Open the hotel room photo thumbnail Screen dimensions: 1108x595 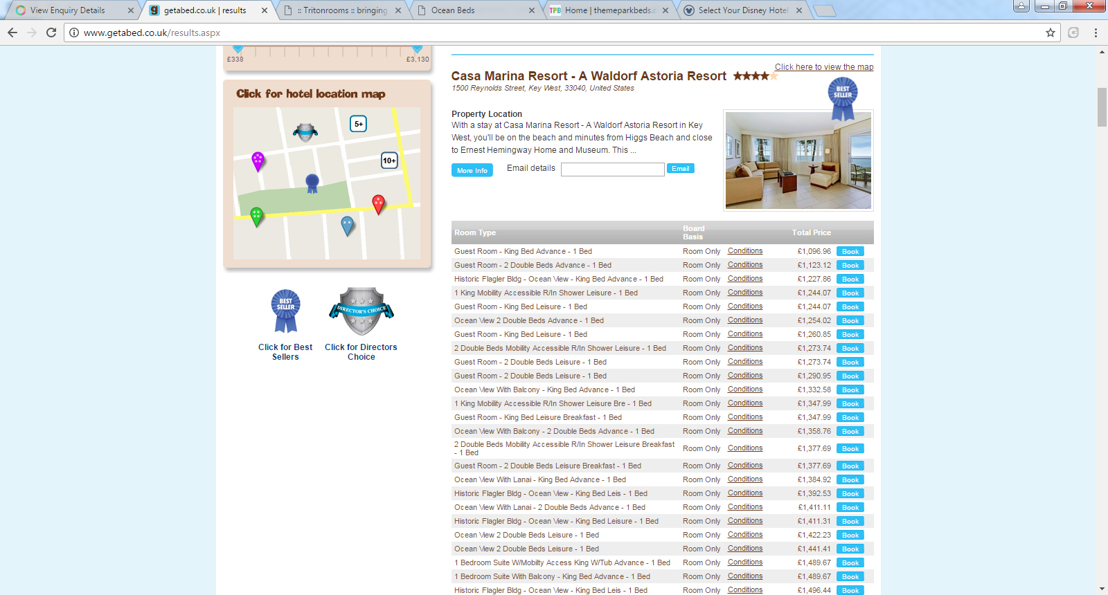pyautogui.click(x=798, y=161)
